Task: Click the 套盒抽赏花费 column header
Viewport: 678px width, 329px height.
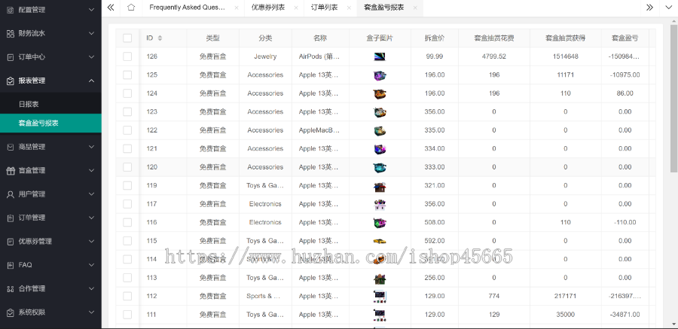Action: pos(493,38)
